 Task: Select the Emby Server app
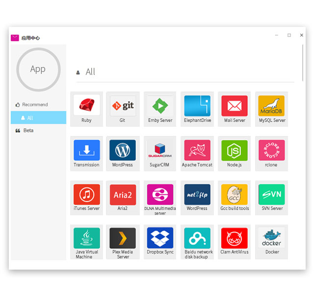click(x=160, y=109)
